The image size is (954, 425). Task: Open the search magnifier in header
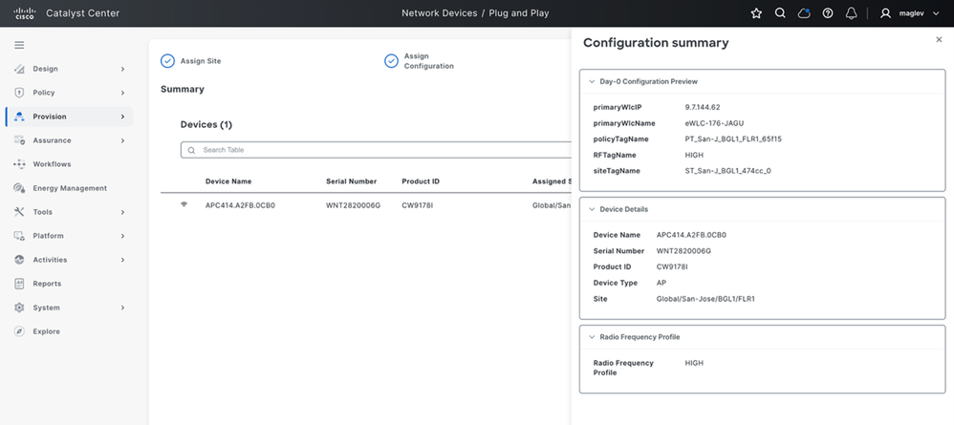780,13
